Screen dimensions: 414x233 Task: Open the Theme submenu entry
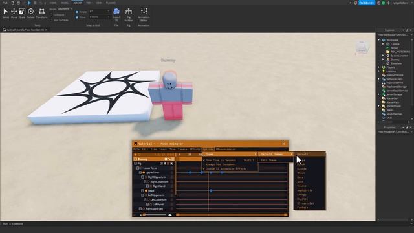tap(230, 154)
